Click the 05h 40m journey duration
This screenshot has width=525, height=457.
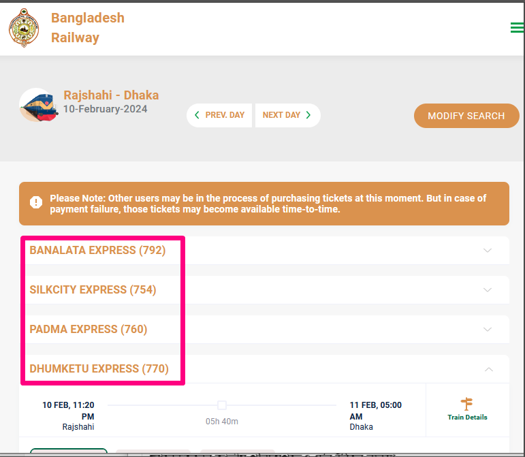point(222,422)
